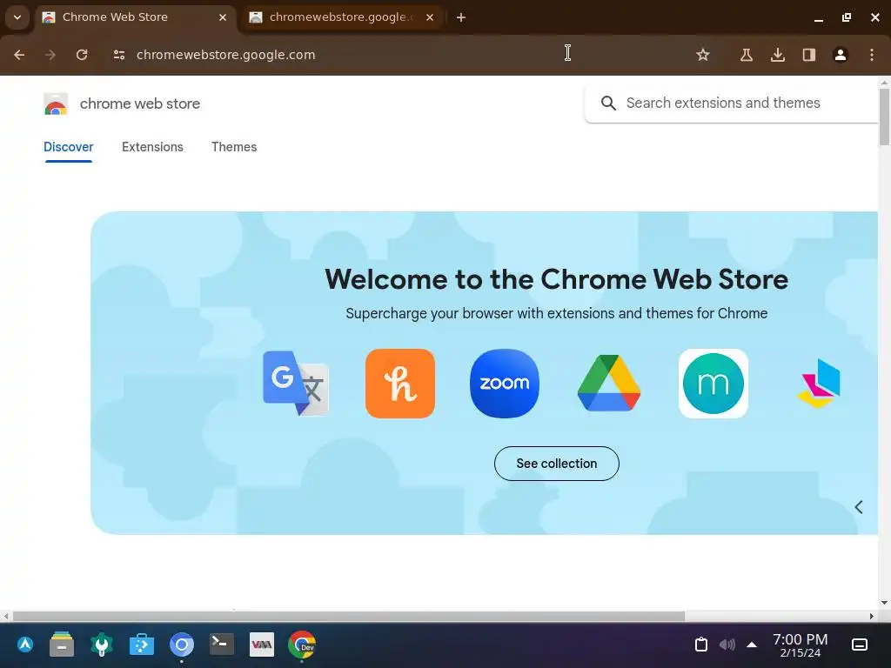
Task: Go to previous banner slide chevron
Action: 859,507
